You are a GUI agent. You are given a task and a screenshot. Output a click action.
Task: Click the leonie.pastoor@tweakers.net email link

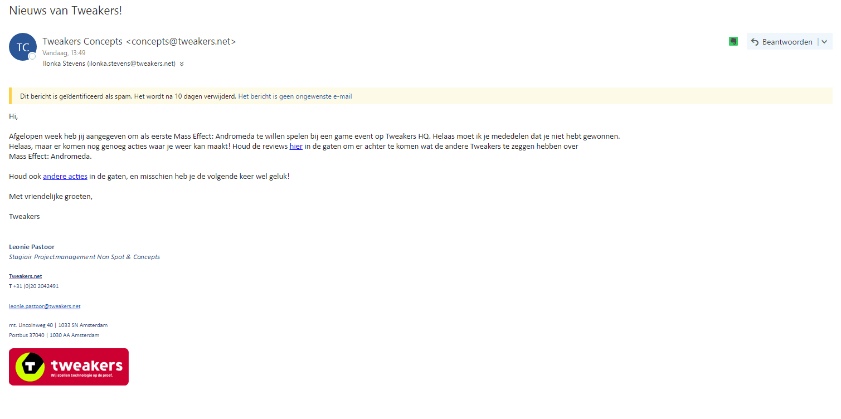(45, 306)
